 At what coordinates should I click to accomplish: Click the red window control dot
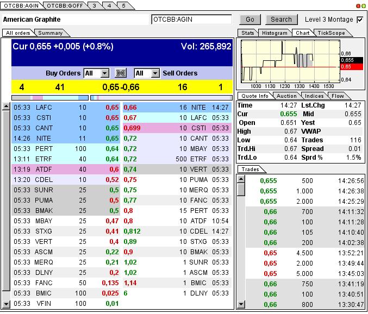click(x=358, y=6)
